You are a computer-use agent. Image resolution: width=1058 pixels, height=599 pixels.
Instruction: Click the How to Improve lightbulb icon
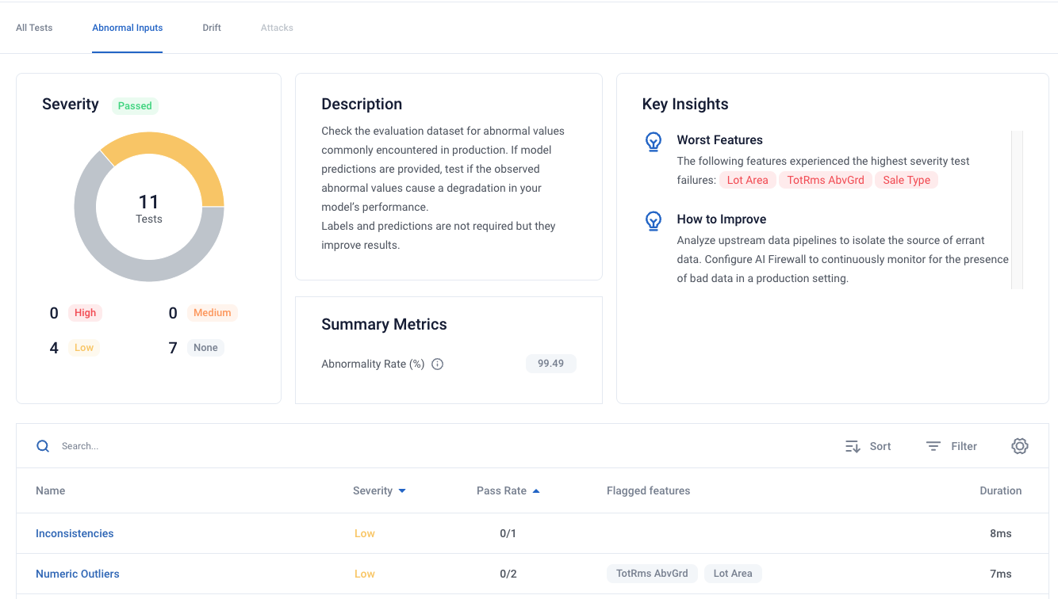pos(653,221)
